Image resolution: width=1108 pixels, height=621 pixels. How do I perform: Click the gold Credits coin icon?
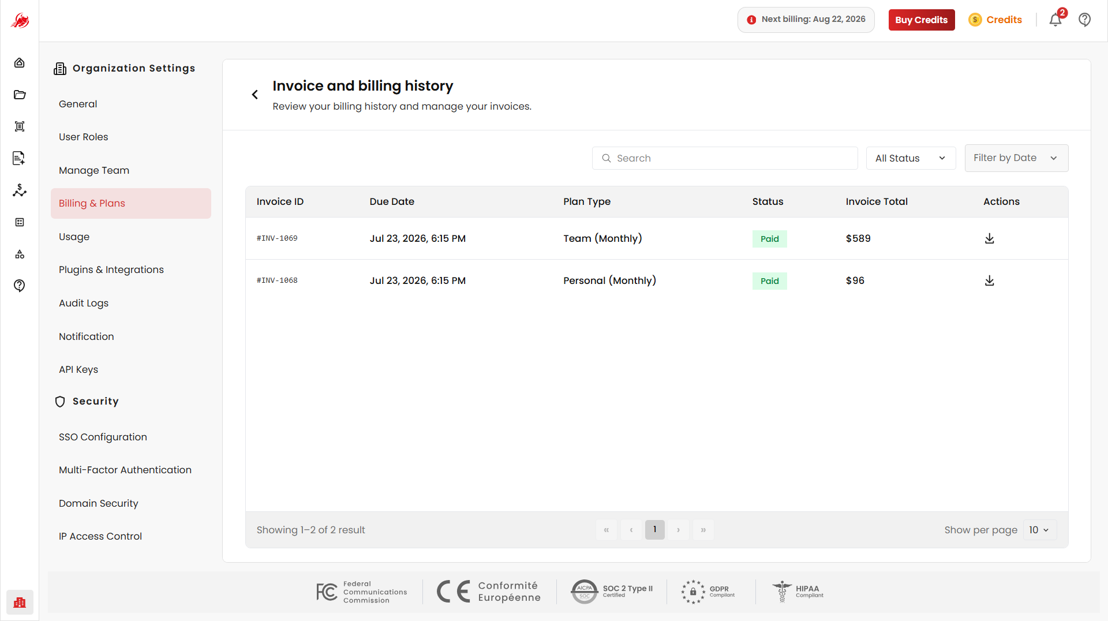(x=975, y=20)
